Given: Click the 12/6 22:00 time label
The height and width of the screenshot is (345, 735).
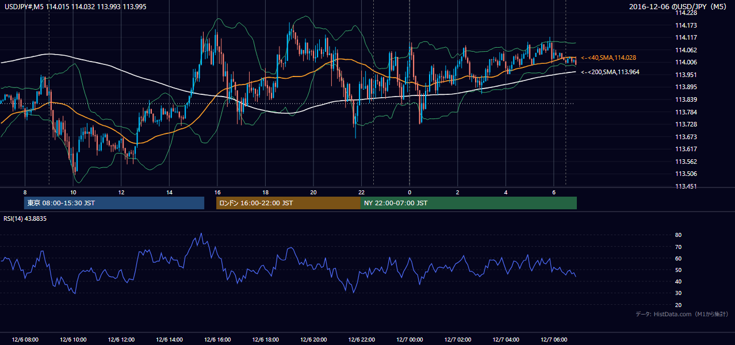Looking at the screenshot, I should coord(361,340).
